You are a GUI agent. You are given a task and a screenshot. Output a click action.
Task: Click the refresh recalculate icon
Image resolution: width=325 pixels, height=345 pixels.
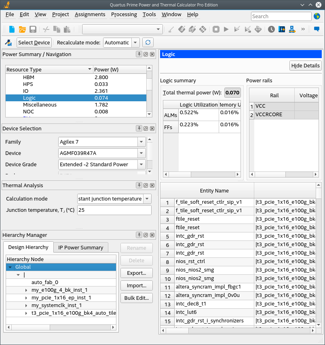tap(148, 43)
